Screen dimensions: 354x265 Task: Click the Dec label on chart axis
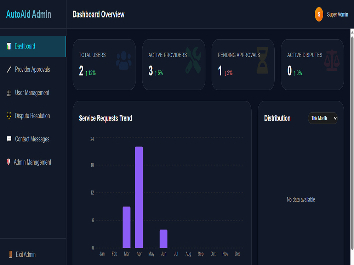[238, 254]
